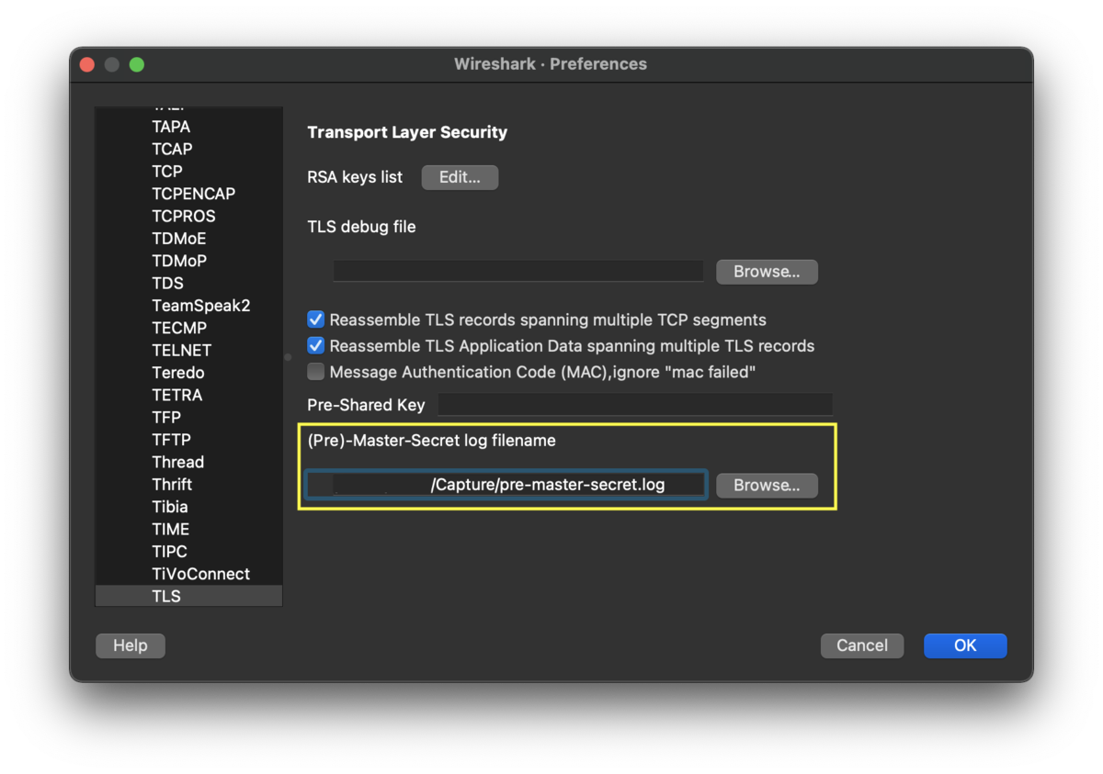
Task: Select TETRA in the protocol list
Action: (188, 395)
